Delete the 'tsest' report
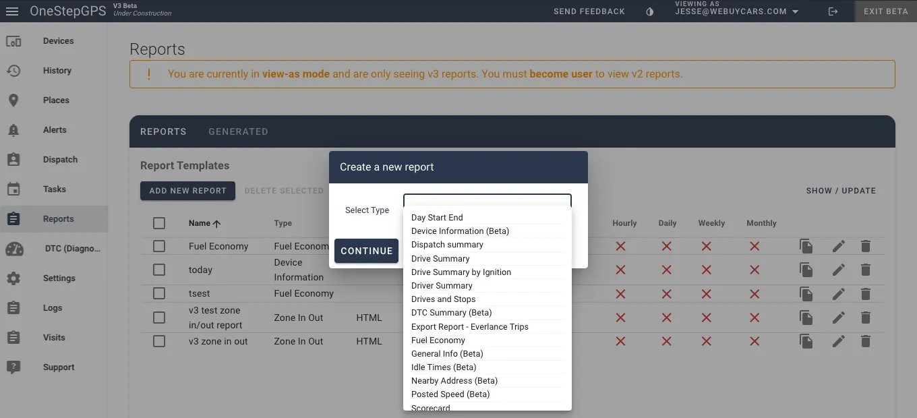 tap(866, 293)
